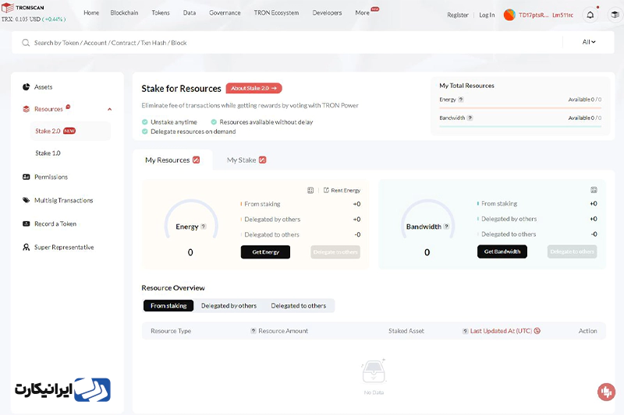The height and width of the screenshot is (415, 624).
Task: Click the Resources stack icon
Action: (27, 109)
